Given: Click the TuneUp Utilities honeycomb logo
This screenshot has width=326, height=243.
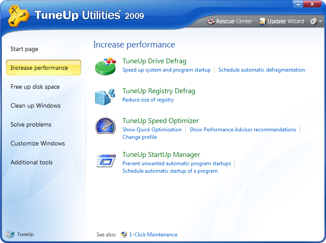Looking at the screenshot, I should [18, 16].
